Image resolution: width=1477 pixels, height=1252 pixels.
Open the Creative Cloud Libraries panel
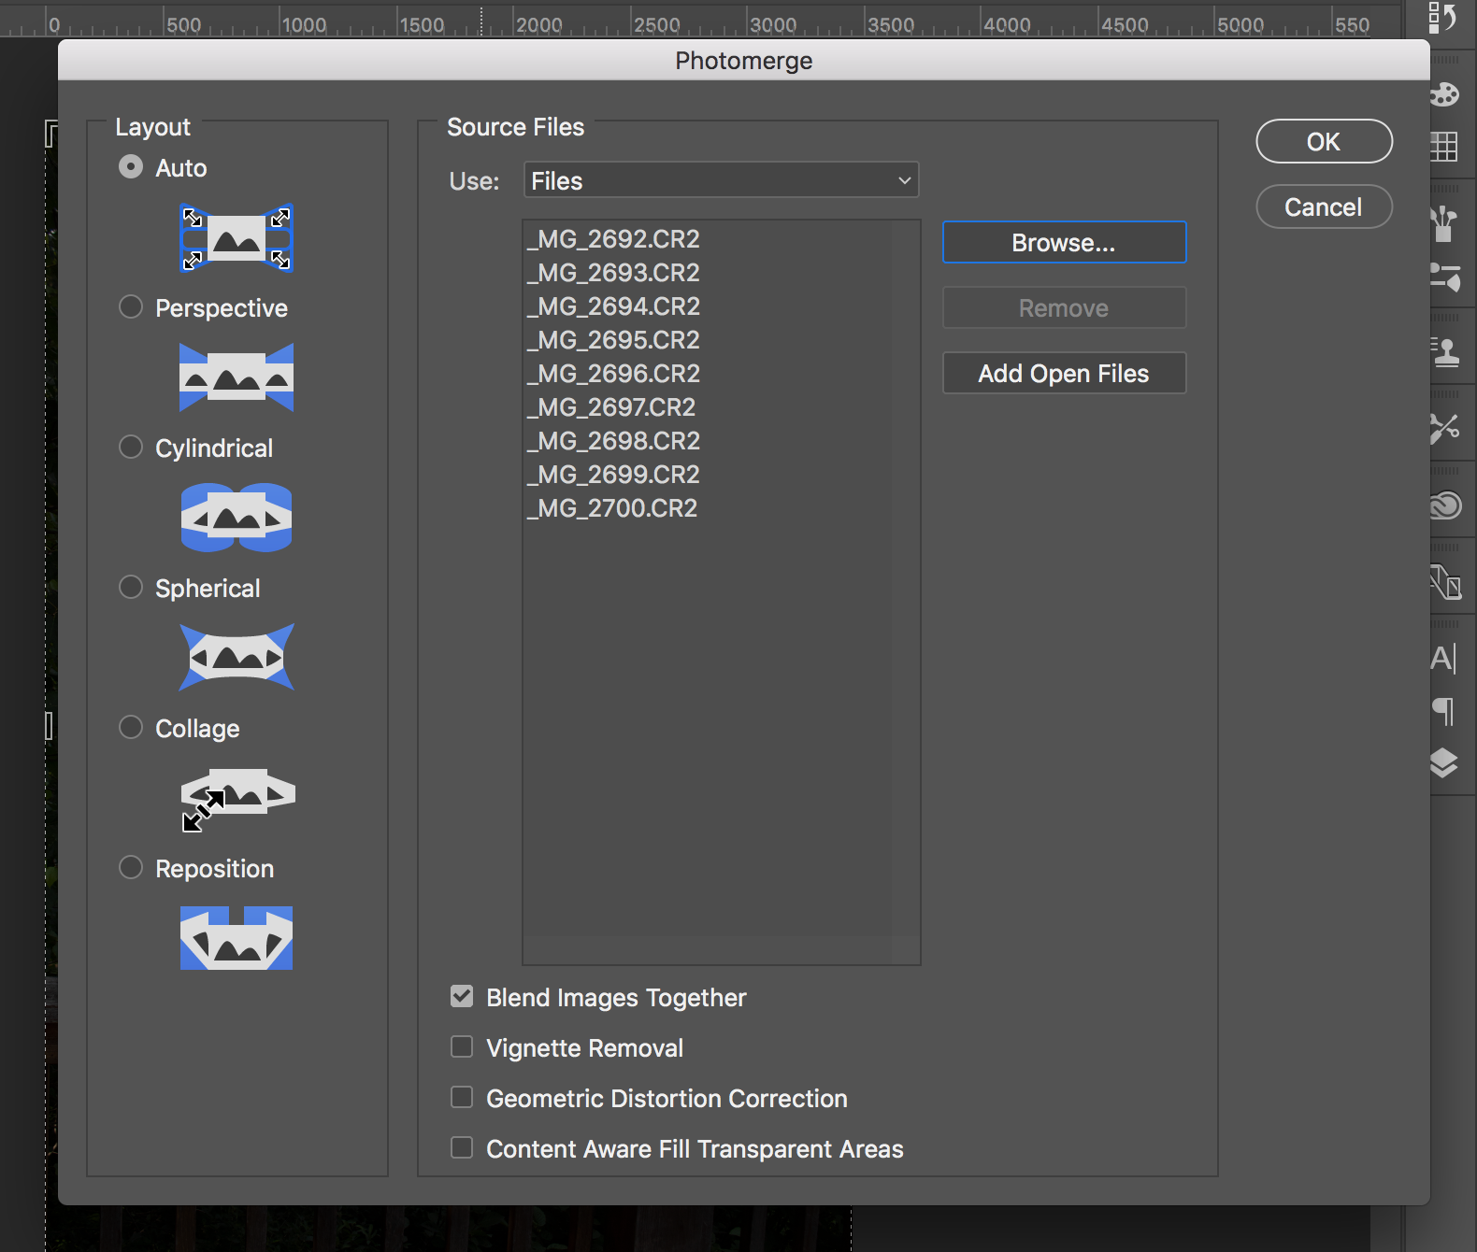pos(1445,505)
